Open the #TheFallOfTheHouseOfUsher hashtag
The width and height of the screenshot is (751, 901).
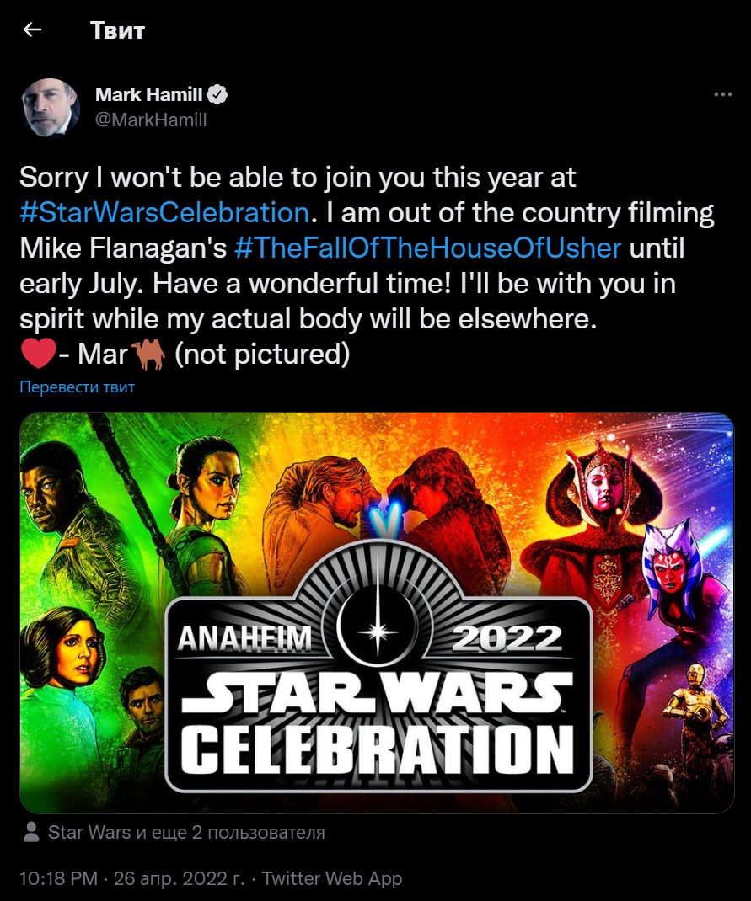tap(428, 248)
